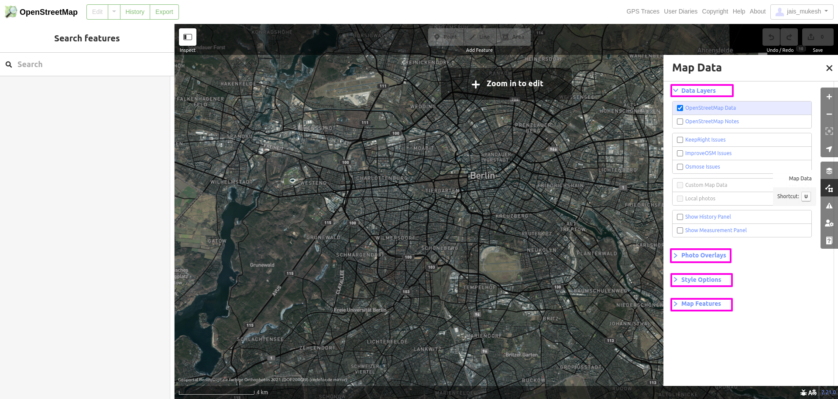Go to User Diaries

tap(680, 11)
